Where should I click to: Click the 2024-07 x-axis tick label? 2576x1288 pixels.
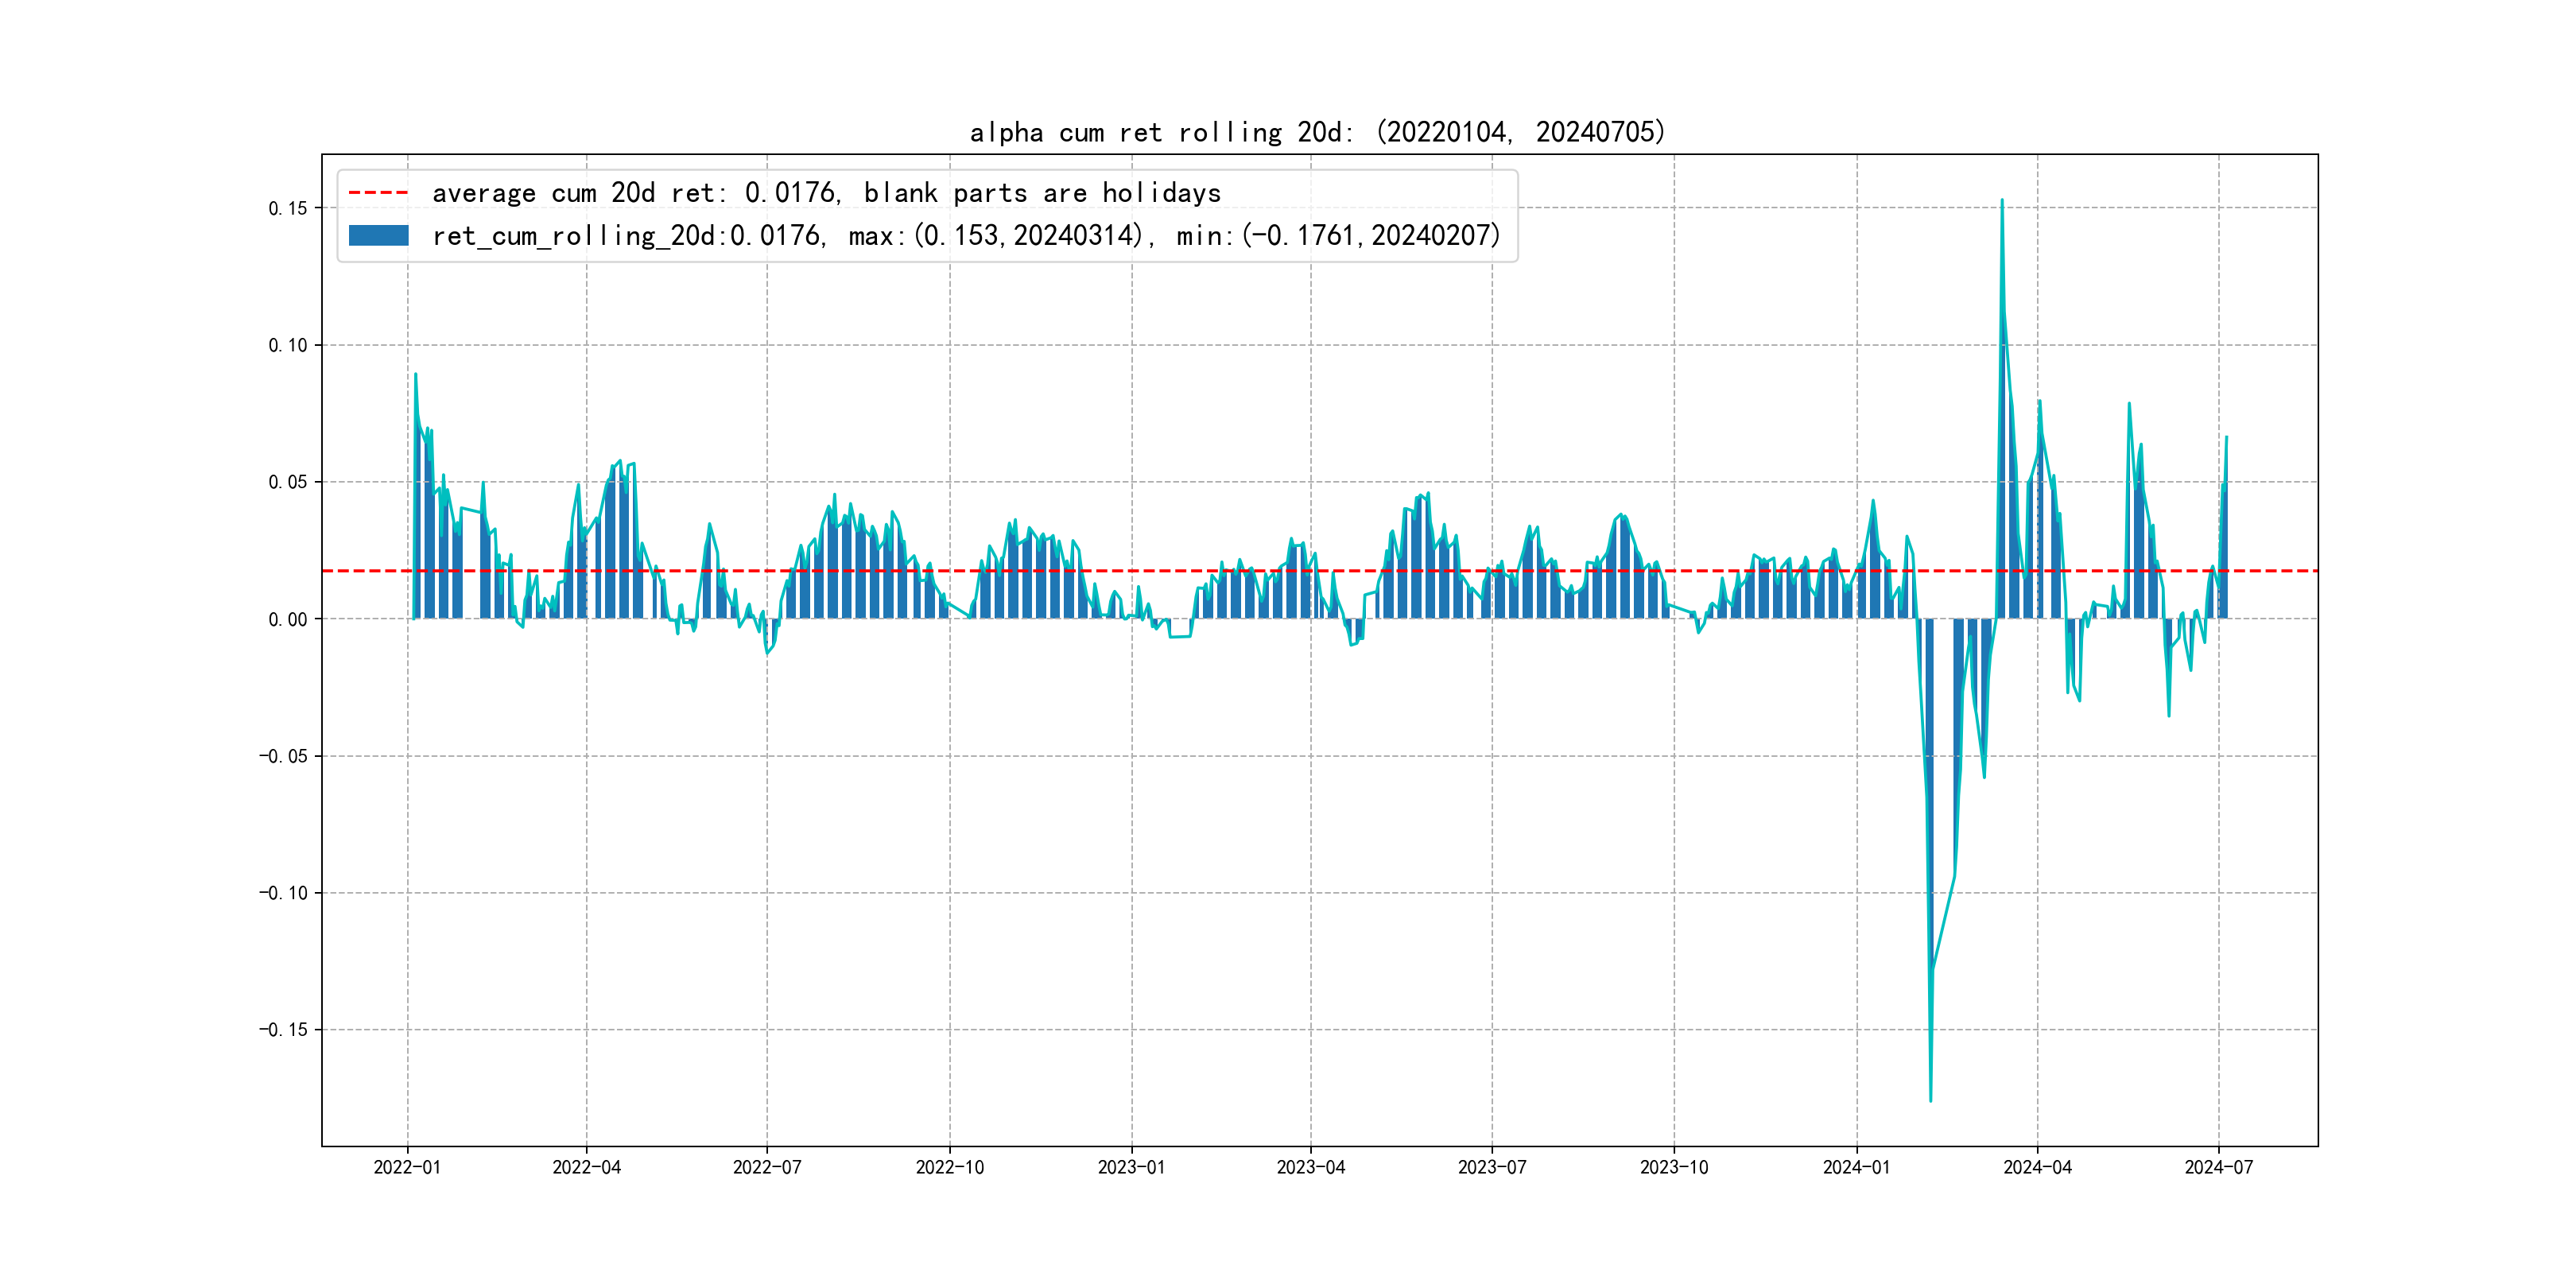coord(2219,1167)
